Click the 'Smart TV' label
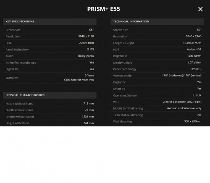This screenshot has width=210, height=183. (x=119, y=89)
